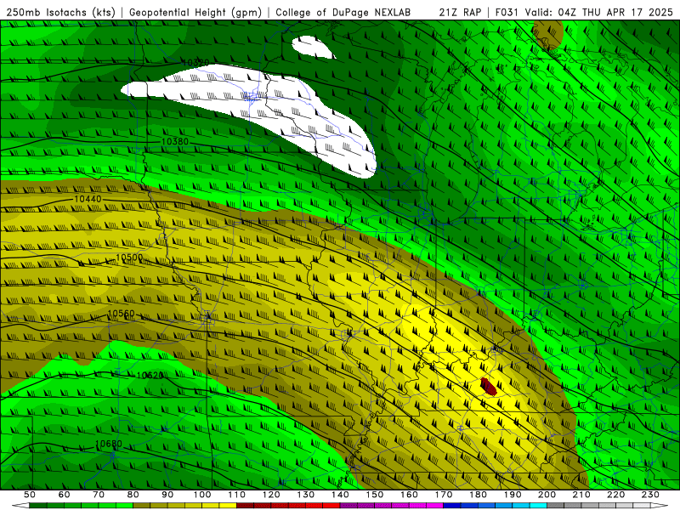Image resolution: width=680 pixels, height=510 pixels.
Task: Click the dark red jet maximum patch on the map
Action: pos(488,387)
